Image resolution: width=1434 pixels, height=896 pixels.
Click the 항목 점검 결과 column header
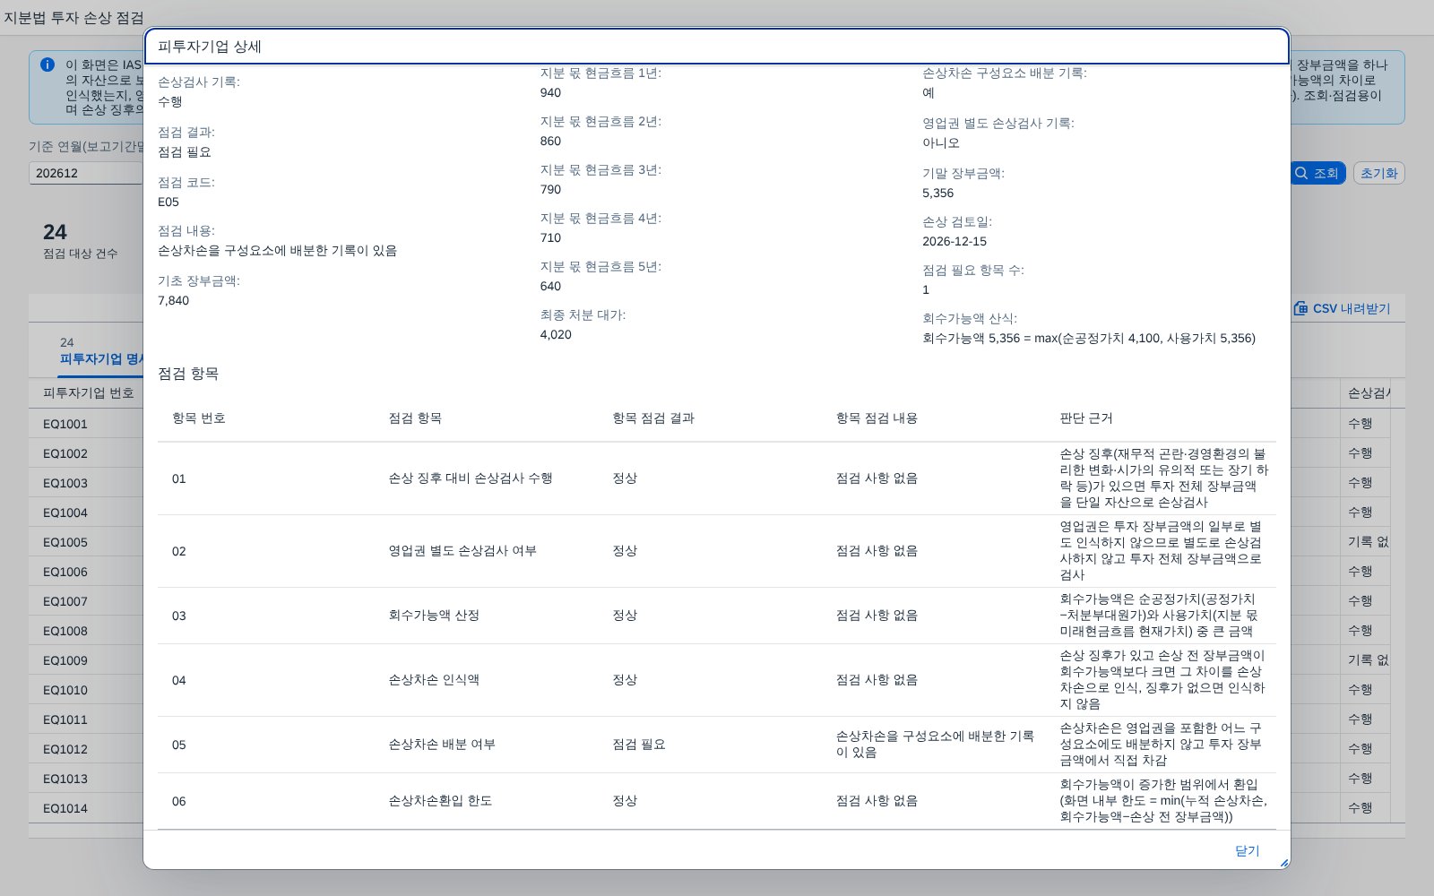click(x=653, y=418)
